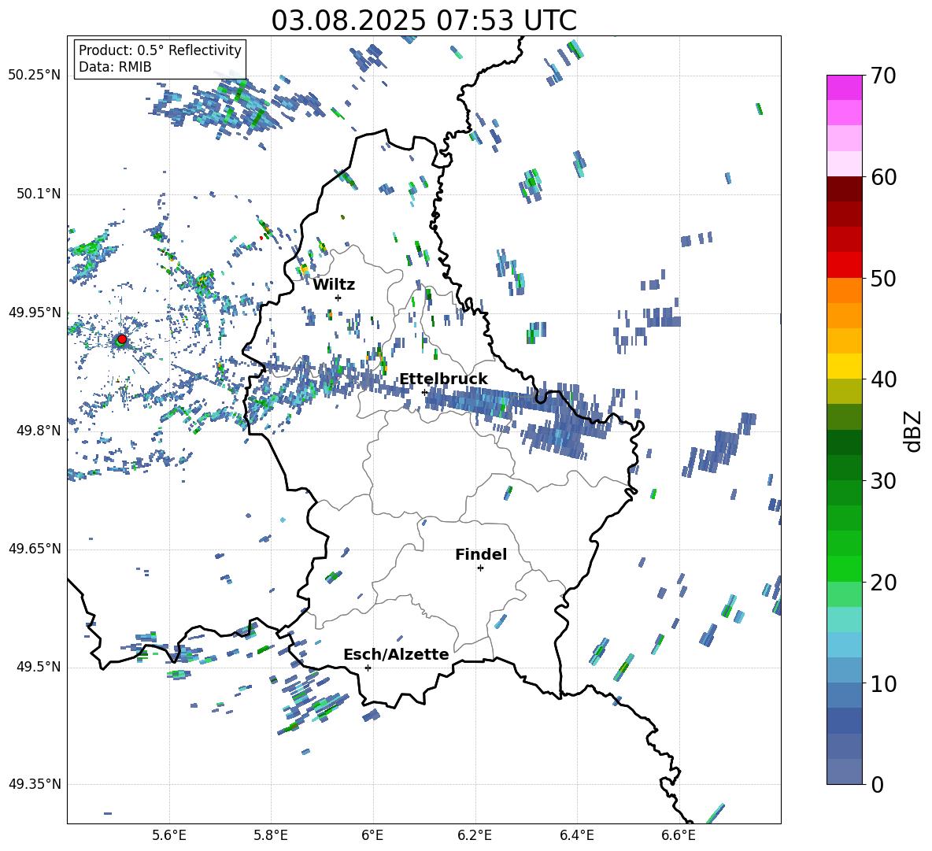The image size is (932, 851).
Task: Click the 50 tick on the colorbar
Action: [x=883, y=279]
